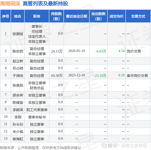151x150 pixels.
Task: Click the 职务 column header
Action: pos(37,16)
